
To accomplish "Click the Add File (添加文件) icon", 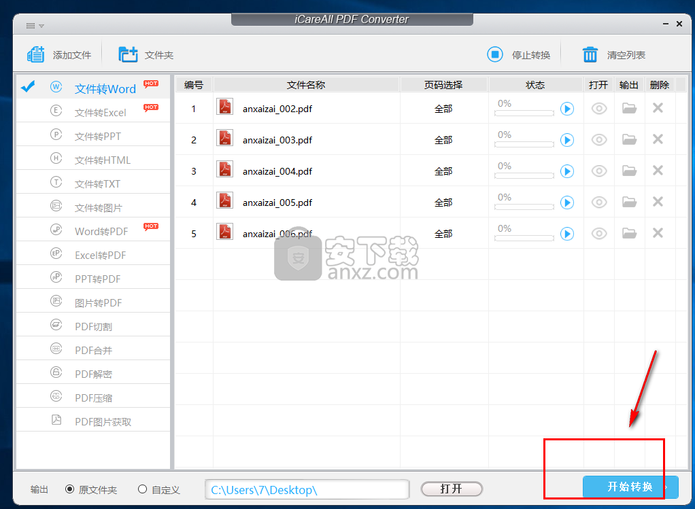I will pos(35,54).
